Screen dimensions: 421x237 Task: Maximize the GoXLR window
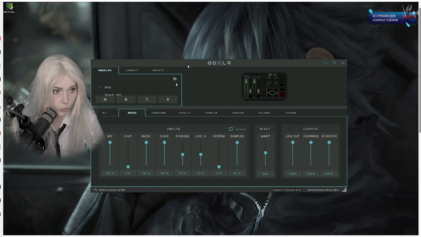[334, 63]
